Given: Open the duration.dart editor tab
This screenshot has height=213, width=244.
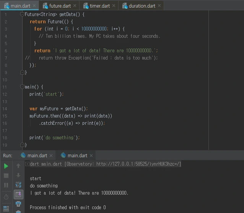Looking at the screenshot, I should (142, 6).
